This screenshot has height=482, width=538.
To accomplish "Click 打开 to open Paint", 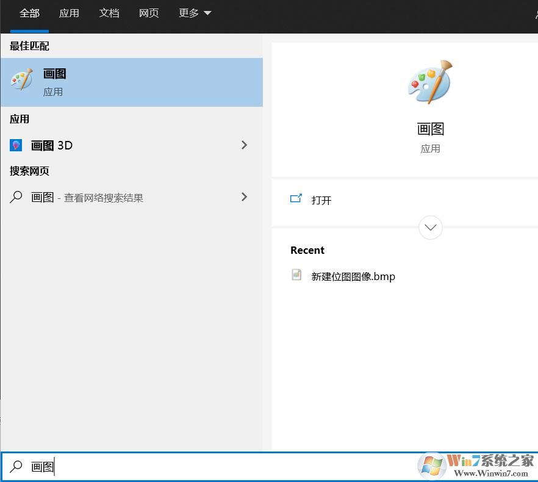I will point(321,200).
